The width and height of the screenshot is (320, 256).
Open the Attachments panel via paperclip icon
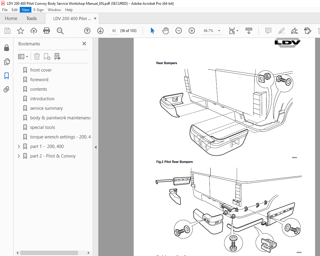pyautogui.click(x=7, y=89)
